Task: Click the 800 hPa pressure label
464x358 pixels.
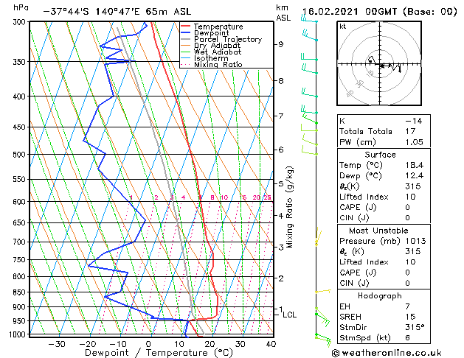Action: (x=21, y=277)
